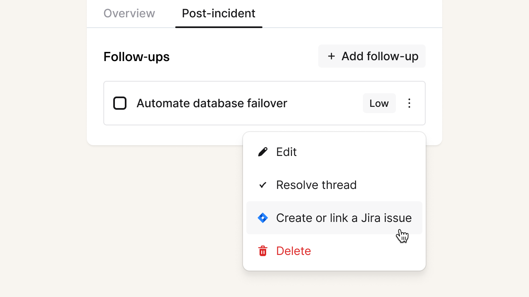The width and height of the screenshot is (529, 297).
Task: Switch to the Overview tab
Action: [x=129, y=13]
